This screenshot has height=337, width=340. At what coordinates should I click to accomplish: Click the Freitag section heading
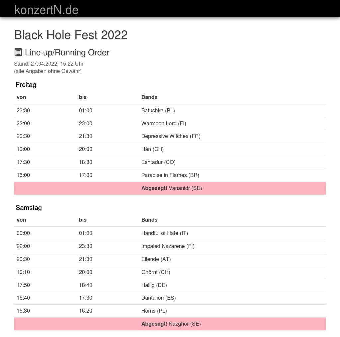click(x=26, y=85)
